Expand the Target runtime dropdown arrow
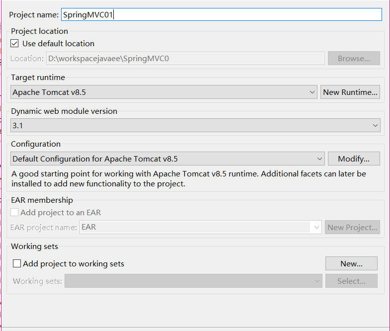This screenshot has width=390, height=331. point(312,92)
